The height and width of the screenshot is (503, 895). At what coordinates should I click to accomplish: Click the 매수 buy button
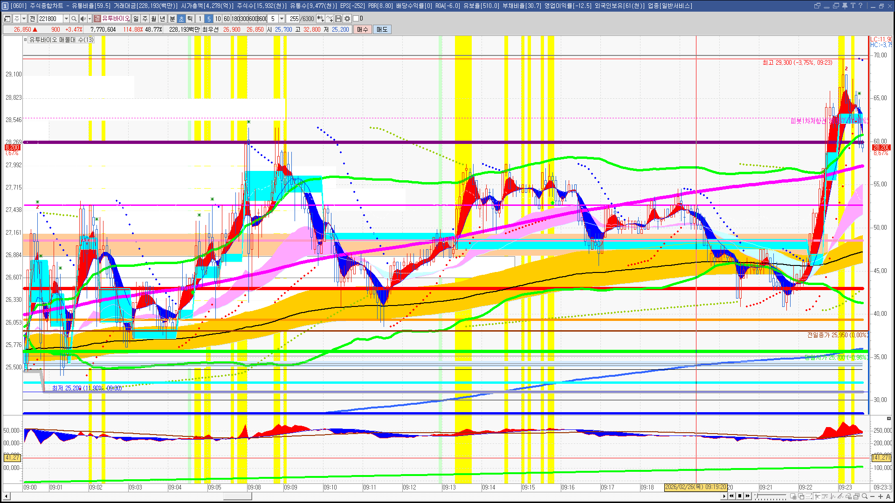[x=363, y=29]
